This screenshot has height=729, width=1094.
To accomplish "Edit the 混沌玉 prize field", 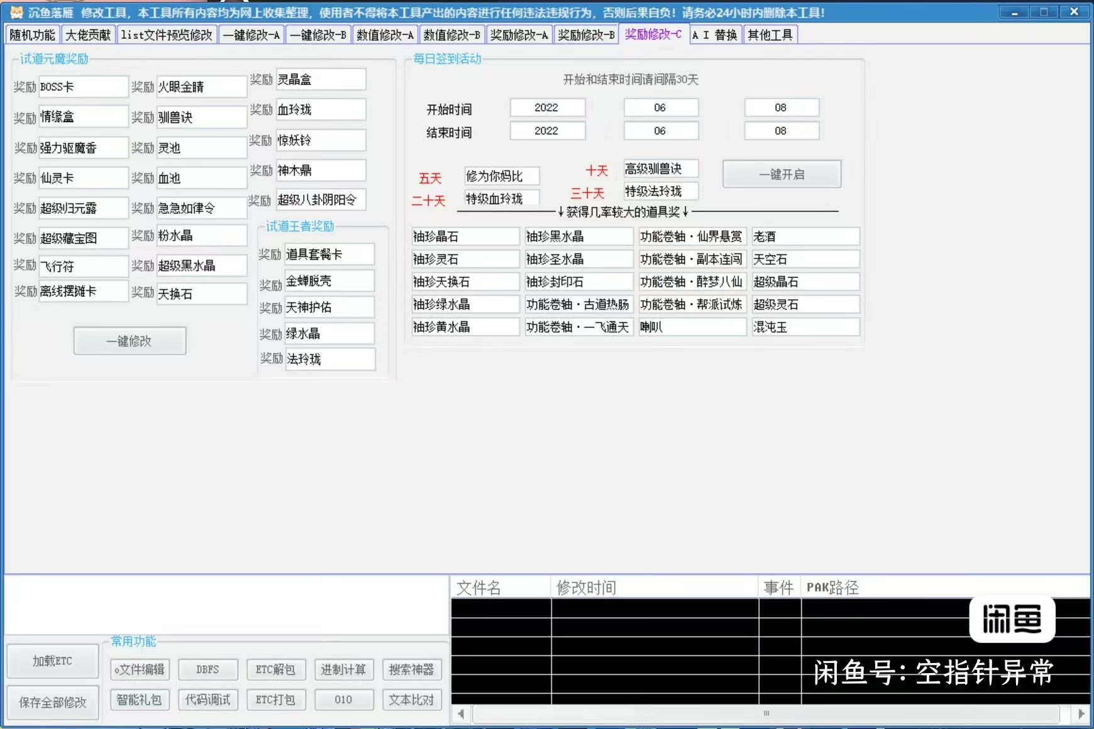I will coord(806,327).
